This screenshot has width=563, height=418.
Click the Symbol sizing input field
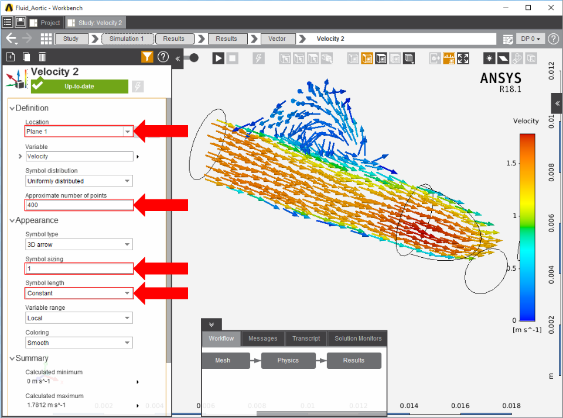point(79,269)
